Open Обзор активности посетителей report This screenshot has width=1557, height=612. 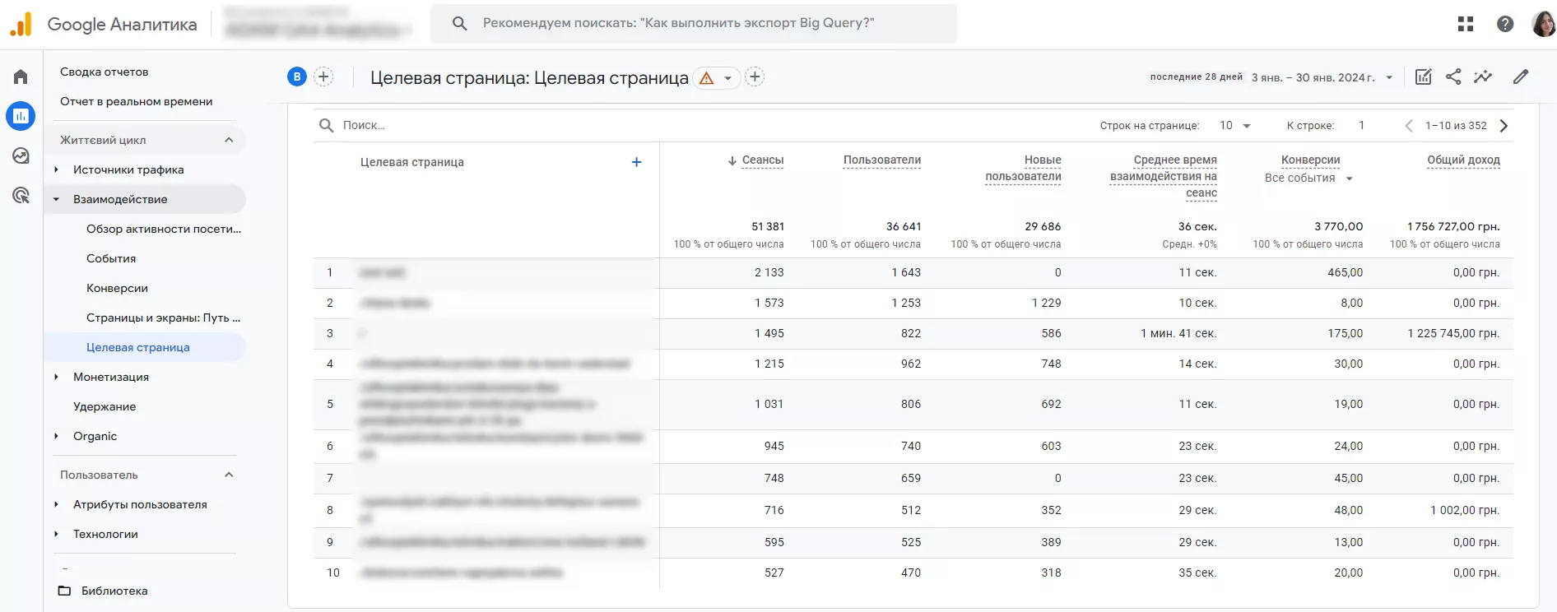tap(164, 229)
